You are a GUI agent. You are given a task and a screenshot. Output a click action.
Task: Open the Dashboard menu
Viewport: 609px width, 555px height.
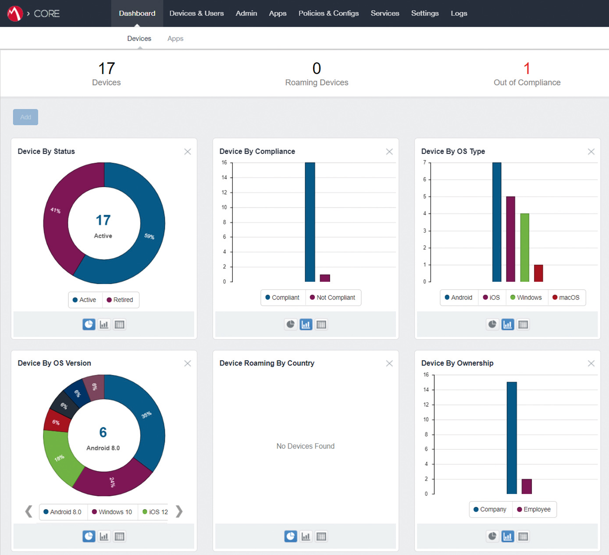(137, 14)
